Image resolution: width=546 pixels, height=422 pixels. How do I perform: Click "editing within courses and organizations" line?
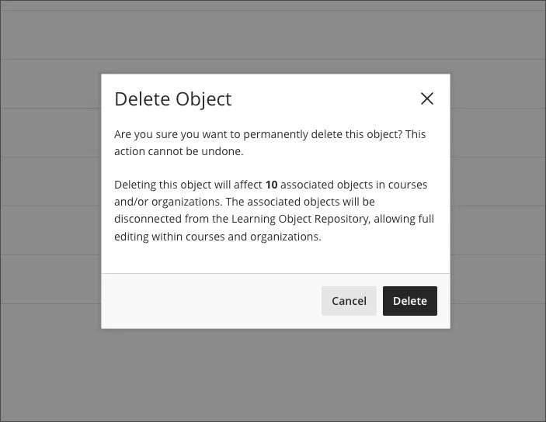point(217,237)
